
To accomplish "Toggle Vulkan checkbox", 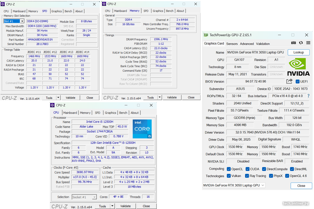I will pos(229,176).
